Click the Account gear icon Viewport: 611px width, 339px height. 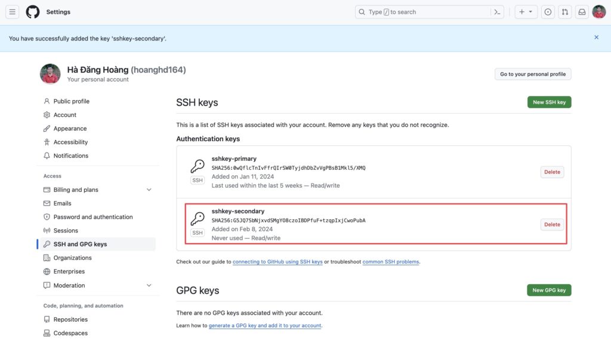click(47, 115)
